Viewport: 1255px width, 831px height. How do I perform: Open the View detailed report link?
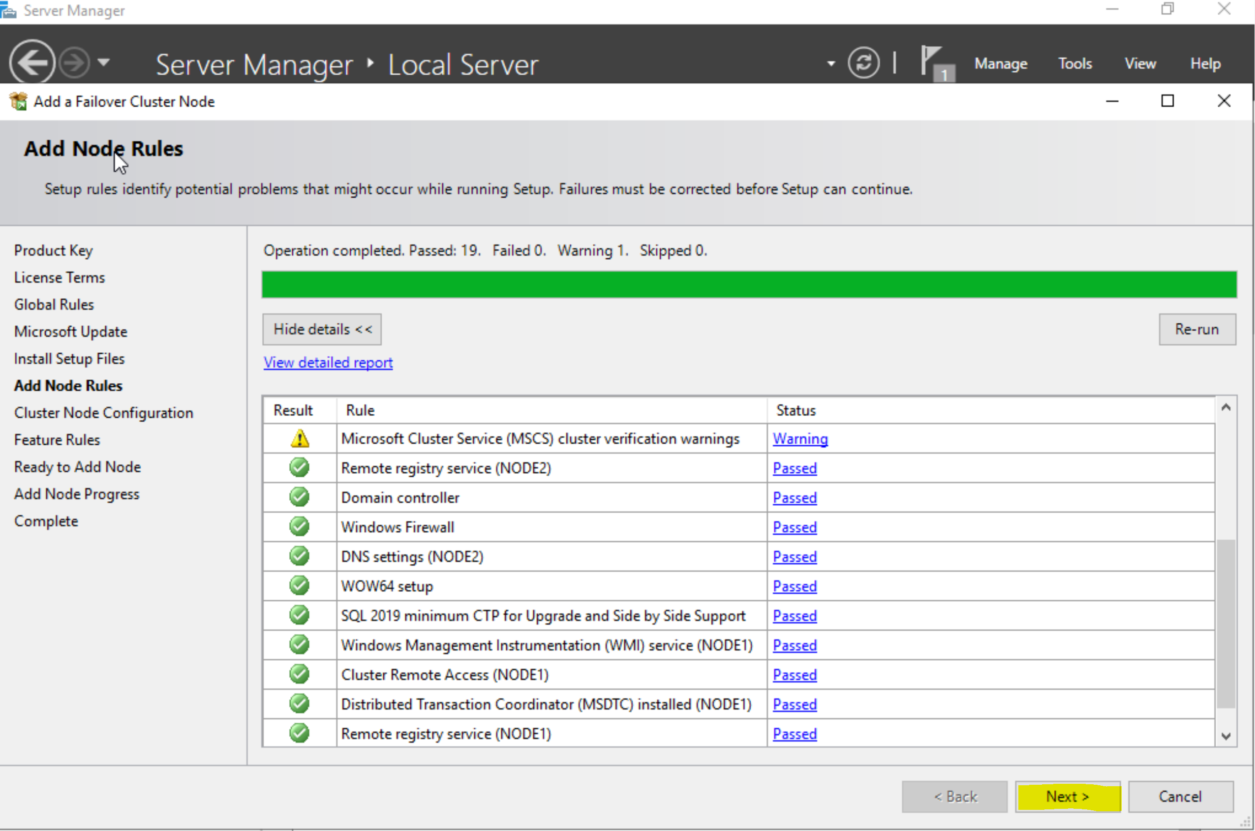click(x=328, y=363)
